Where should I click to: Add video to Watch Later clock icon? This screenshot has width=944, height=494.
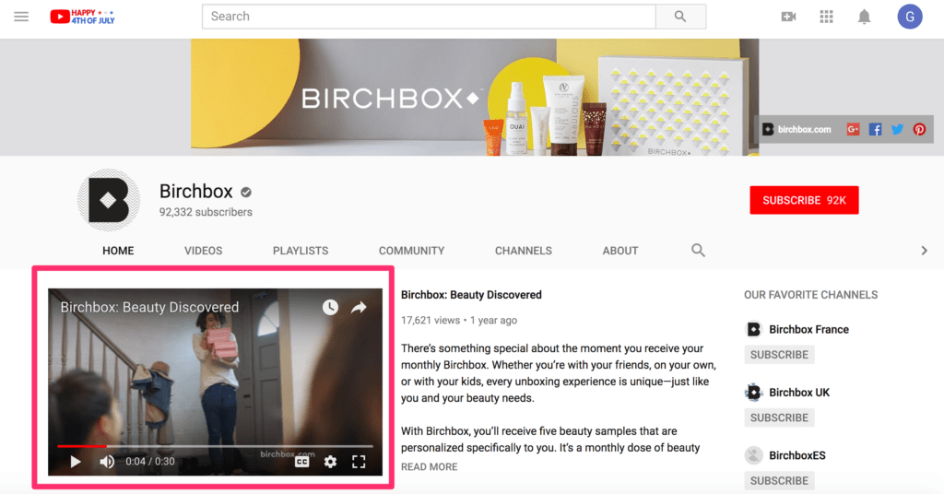(330, 308)
